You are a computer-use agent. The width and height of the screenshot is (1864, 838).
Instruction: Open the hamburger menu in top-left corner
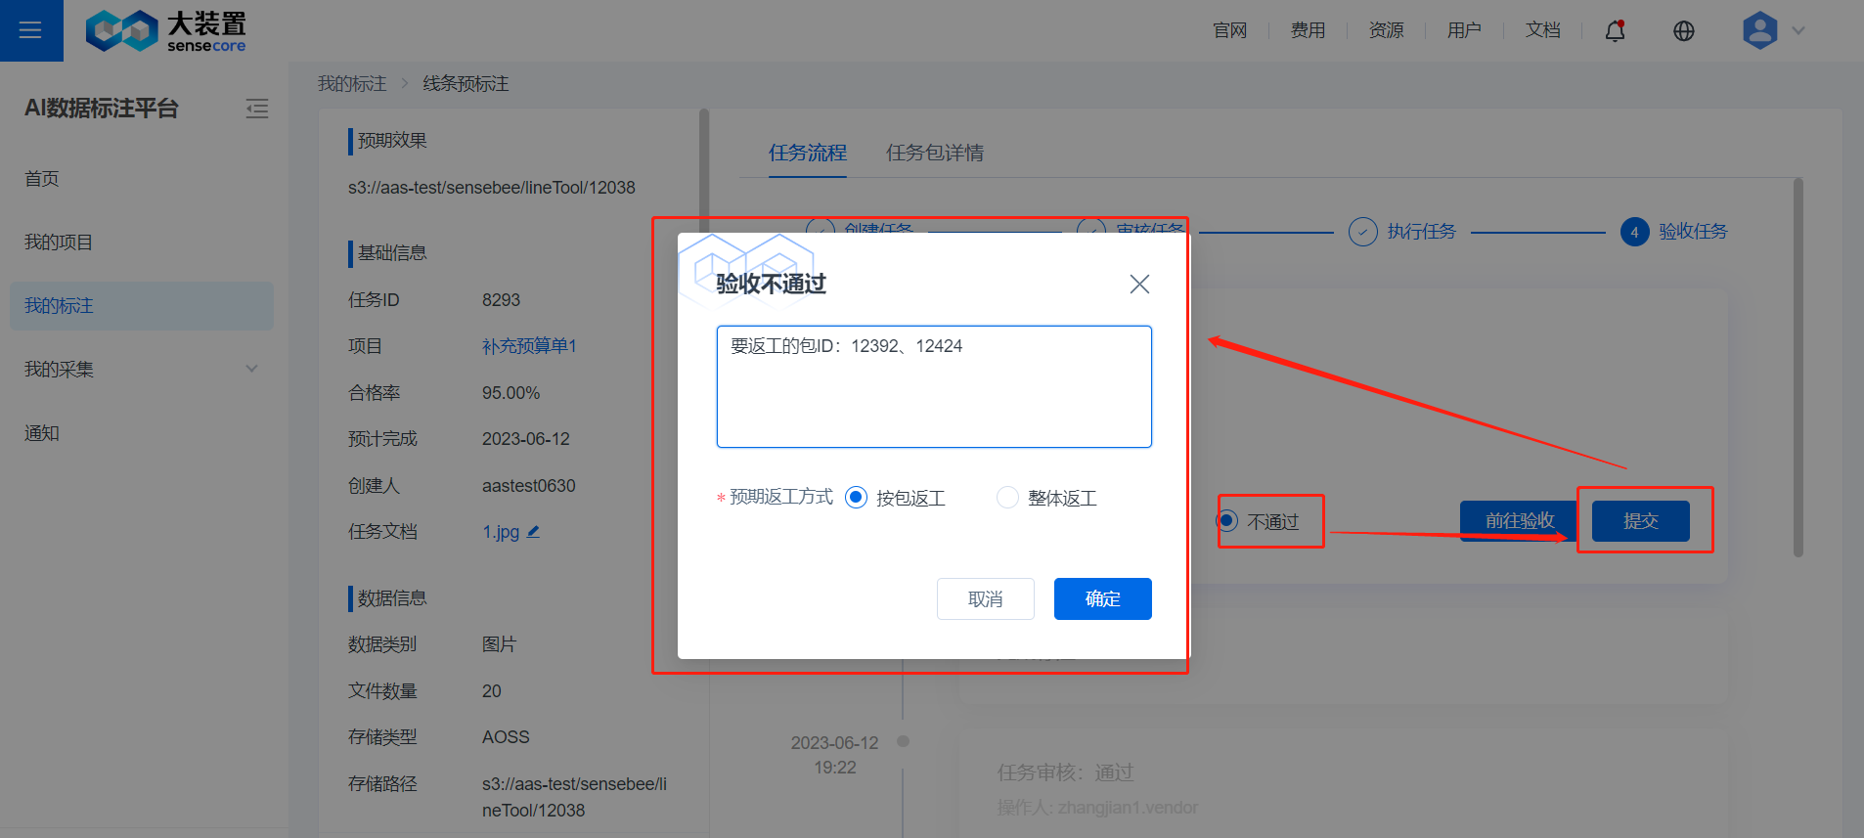tap(30, 30)
